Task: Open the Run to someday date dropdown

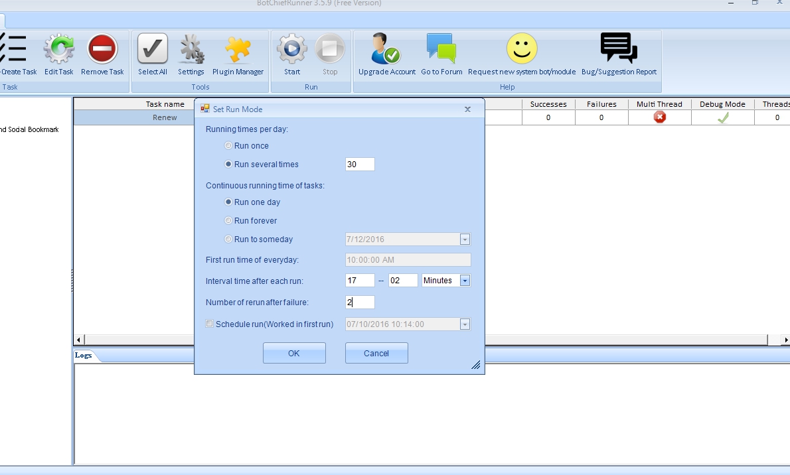Action: pos(465,239)
